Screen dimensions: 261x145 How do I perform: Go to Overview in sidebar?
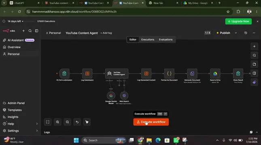click(x=20, y=47)
